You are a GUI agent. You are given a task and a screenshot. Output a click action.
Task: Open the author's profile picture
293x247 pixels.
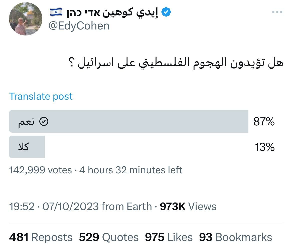pyautogui.click(x=26, y=19)
